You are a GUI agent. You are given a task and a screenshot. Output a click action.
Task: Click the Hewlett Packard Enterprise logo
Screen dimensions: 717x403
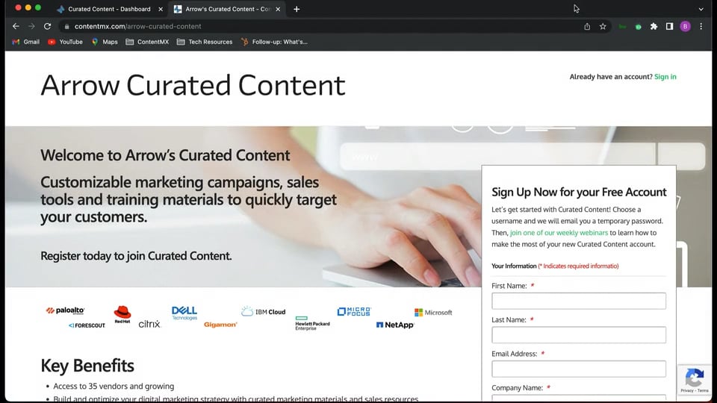312,323
